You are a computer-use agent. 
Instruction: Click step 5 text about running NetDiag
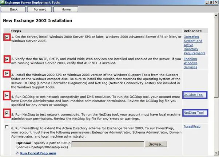[96, 117]
